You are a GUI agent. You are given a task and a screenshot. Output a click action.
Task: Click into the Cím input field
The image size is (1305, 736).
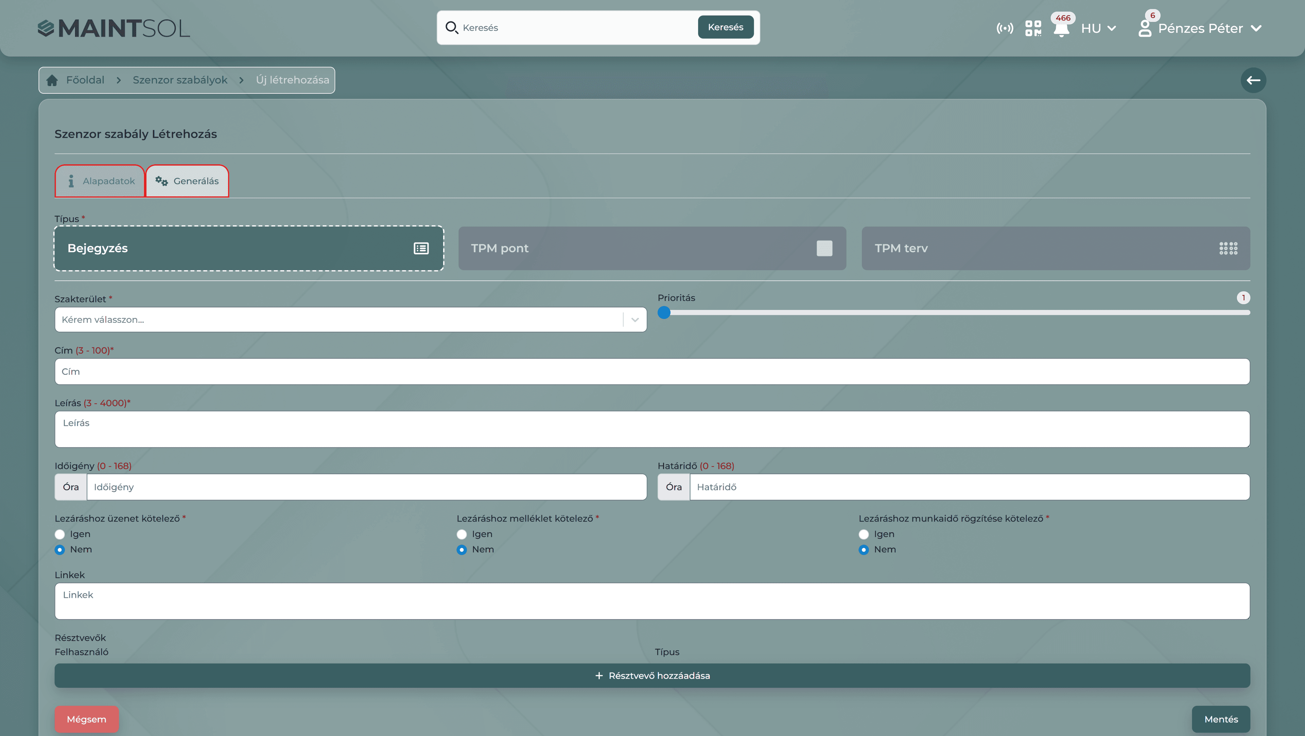click(x=652, y=371)
